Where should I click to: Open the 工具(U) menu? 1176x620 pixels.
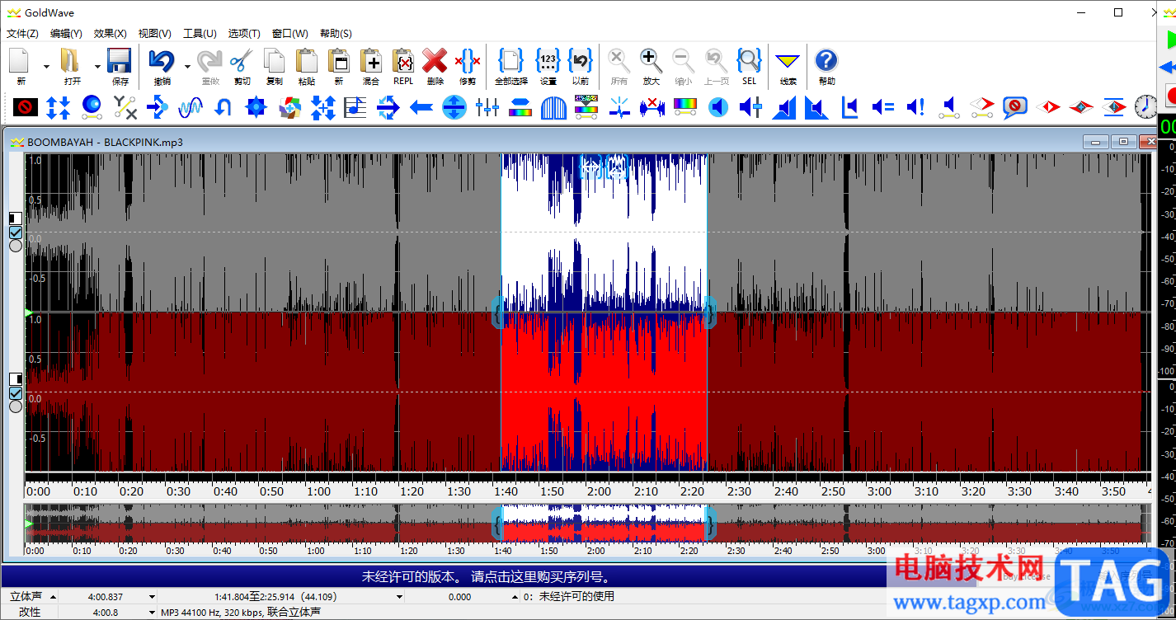[200, 34]
